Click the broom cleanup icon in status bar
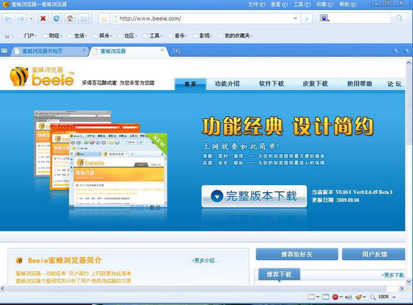This screenshot has width=413, height=305. (x=359, y=297)
